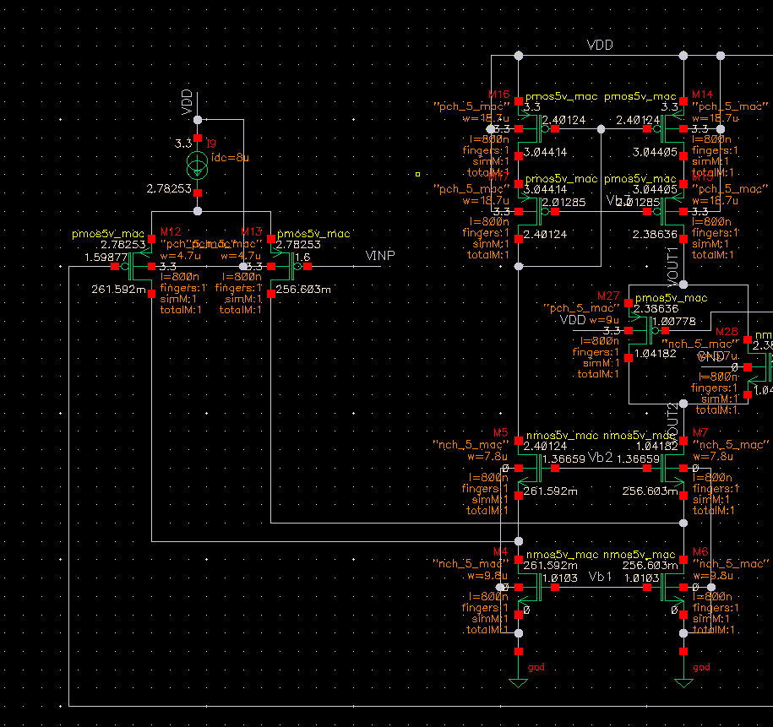Select the M27 PMOS transistor symbol

point(647,331)
